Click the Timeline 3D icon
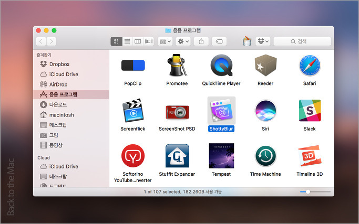359x224 pixels. pyautogui.click(x=310, y=156)
